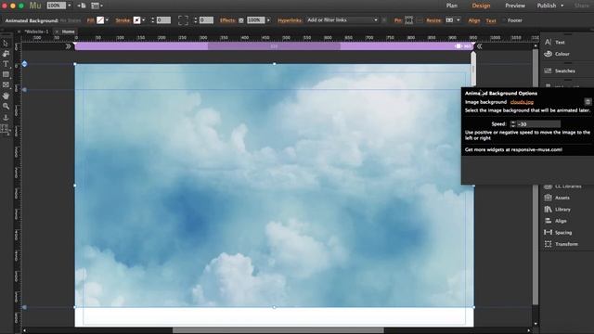Open the Text link in the control bar

(491, 20)
